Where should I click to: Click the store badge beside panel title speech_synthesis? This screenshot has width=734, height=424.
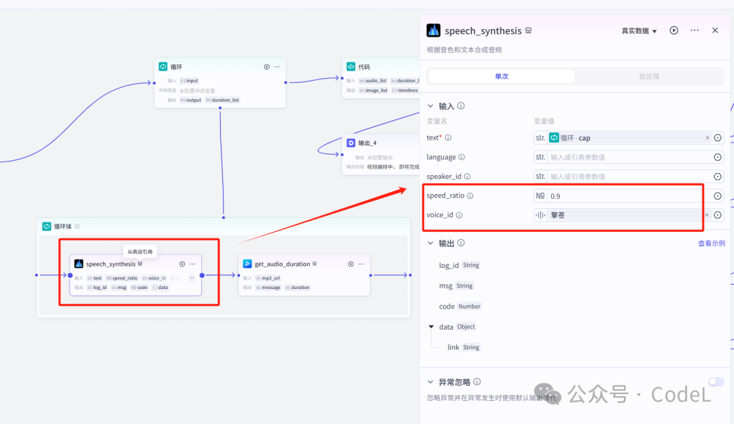(x=529, y=31)
